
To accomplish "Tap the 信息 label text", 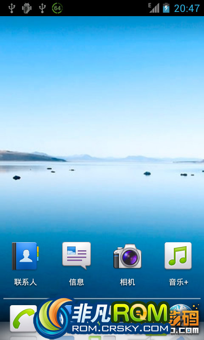I will pyautogui.click(x=76, y=282).
